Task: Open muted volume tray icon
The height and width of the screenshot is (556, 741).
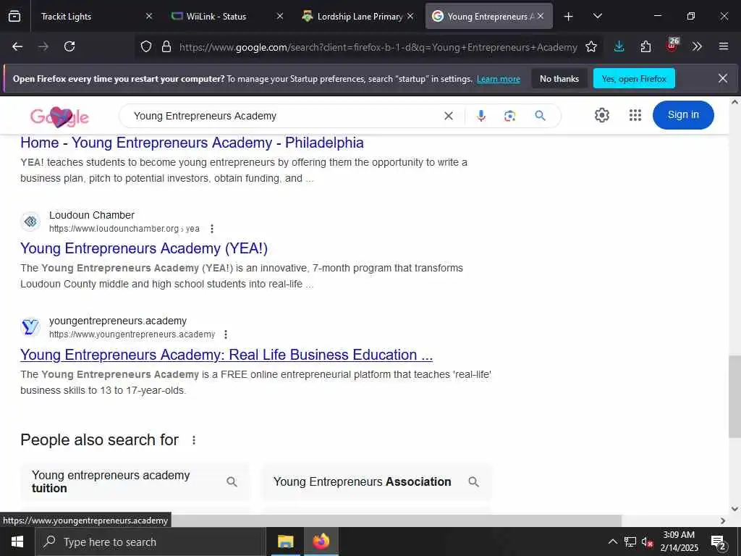Action: click(x=647, y=542)
